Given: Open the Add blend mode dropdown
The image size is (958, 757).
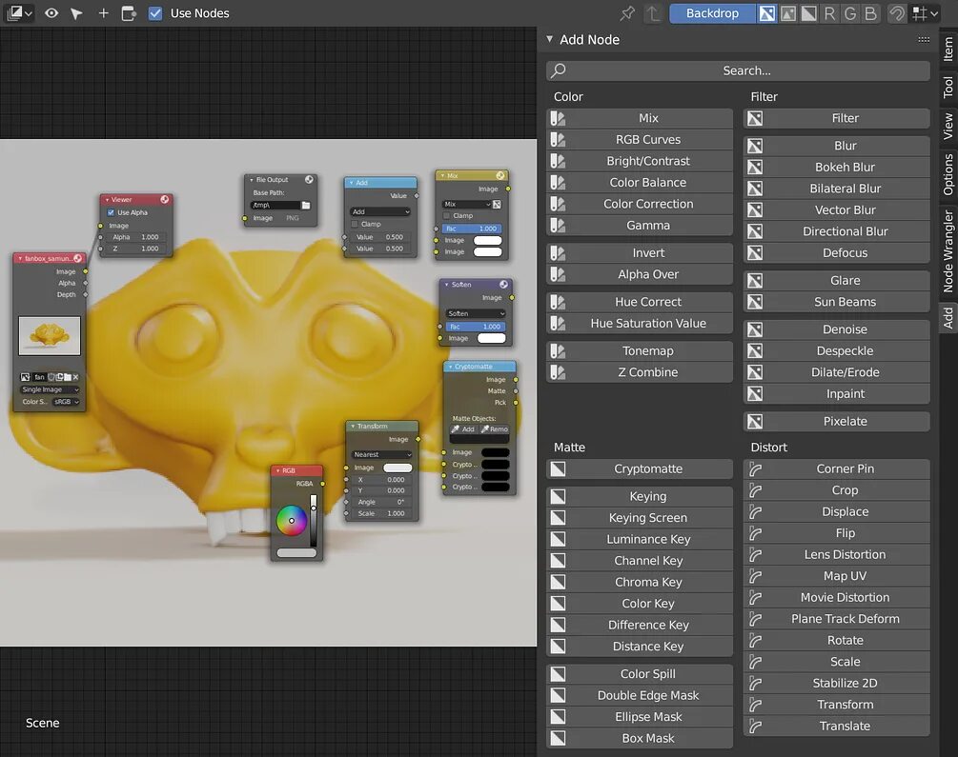Looking at the screenshot, I should (x=380, y=211).
